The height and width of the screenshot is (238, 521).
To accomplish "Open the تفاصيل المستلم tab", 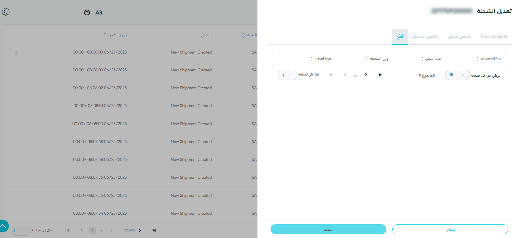I will 425,37.
